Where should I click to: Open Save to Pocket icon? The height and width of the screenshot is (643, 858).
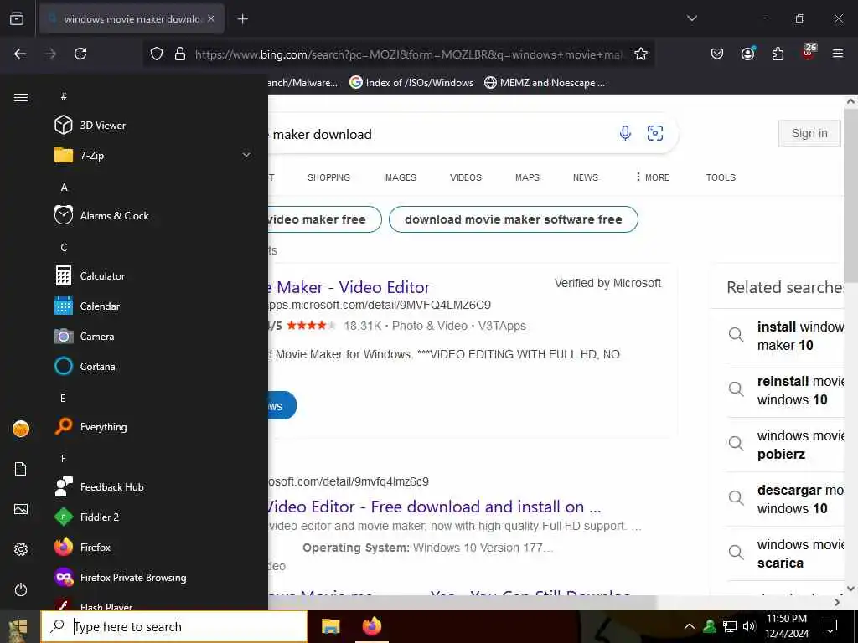tap(717, 54)
